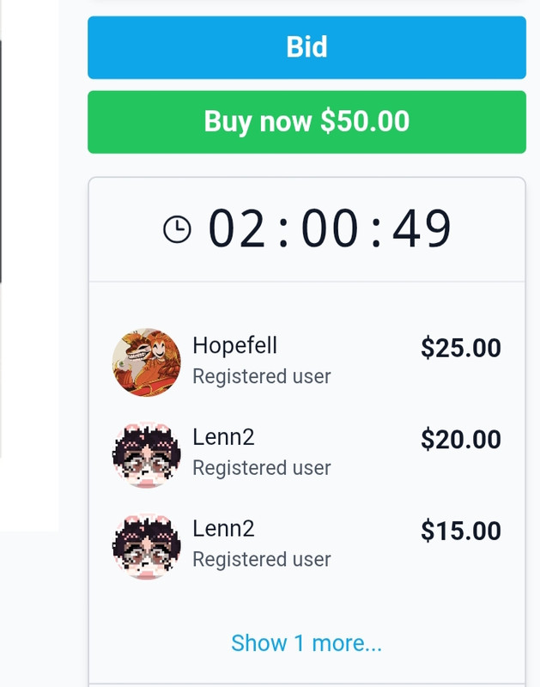Open Hopefell's avatar picture
This screenshot has width=540, height=687.
[146, 362]
